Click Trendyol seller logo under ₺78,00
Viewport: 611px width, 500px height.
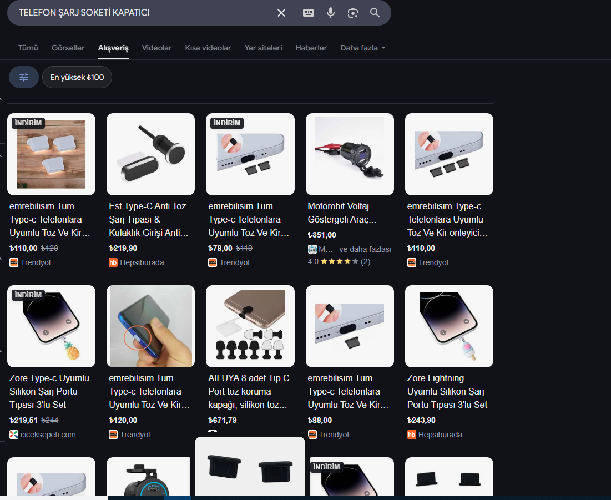[x=213, y=262]
